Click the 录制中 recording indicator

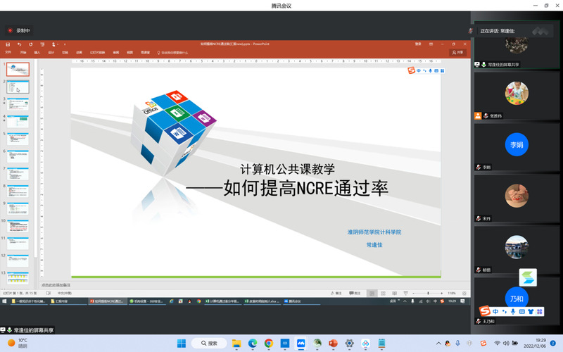19,31
